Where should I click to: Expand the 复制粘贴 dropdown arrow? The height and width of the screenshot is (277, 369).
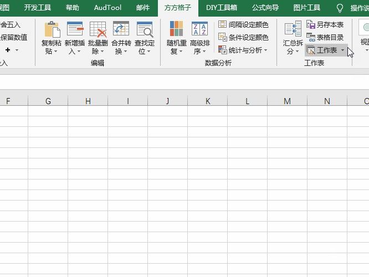coord(55,51)
